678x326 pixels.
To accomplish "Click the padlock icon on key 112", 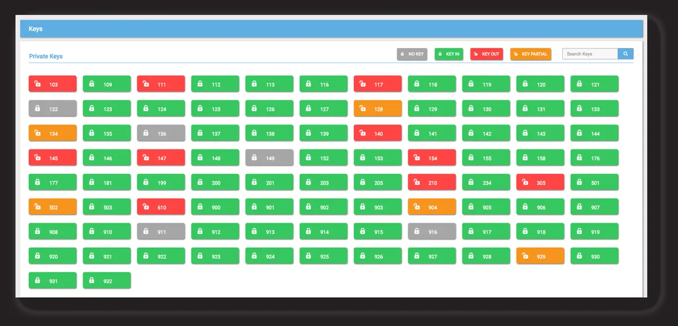I will 200,84.
